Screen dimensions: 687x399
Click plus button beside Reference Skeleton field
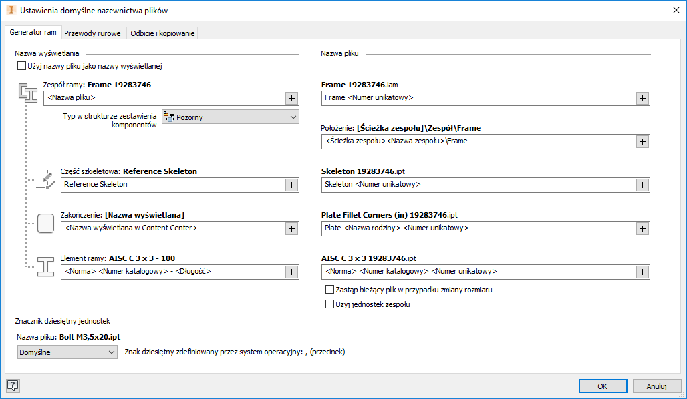(291, 185)
